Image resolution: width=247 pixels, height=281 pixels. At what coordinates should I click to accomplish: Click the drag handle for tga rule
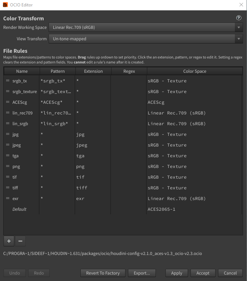(8, 155)
